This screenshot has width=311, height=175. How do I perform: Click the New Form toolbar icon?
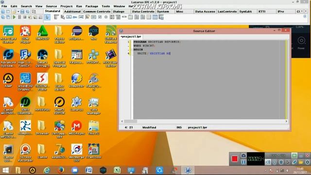tap(8, 12)
